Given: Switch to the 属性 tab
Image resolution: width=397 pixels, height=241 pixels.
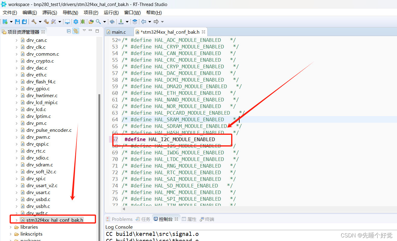Looking at the screenshot, I should point(189,219).
